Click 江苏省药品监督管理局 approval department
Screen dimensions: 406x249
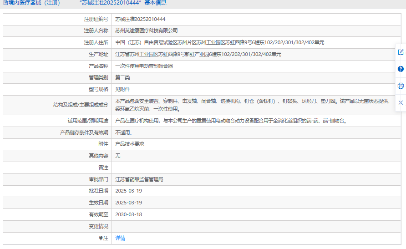[139, 179]
